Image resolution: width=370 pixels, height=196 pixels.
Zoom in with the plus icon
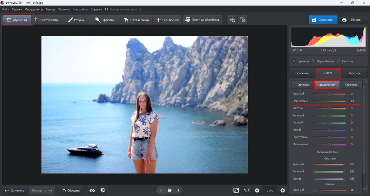(283, 190)
